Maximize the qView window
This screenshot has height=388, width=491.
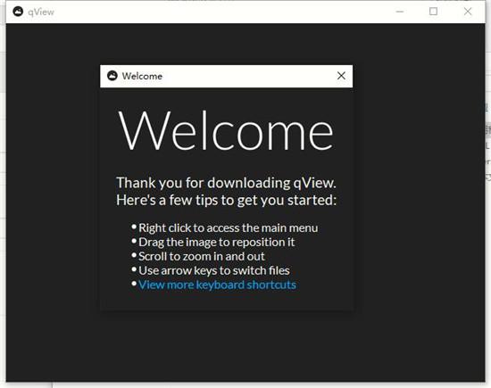pyautogui.click(x=433, y=12)
